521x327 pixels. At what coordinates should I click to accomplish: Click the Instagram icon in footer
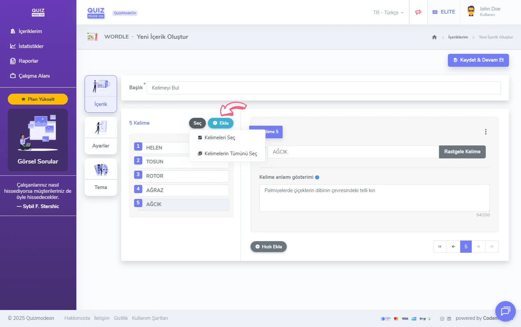click(x=442, y=319)
